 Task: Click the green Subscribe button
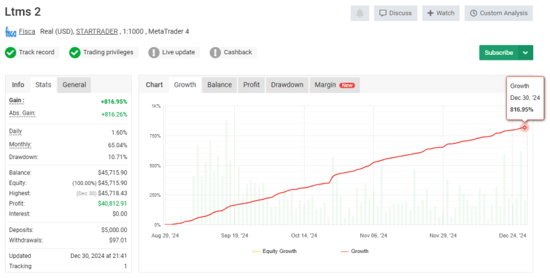(x=498, y=53)
